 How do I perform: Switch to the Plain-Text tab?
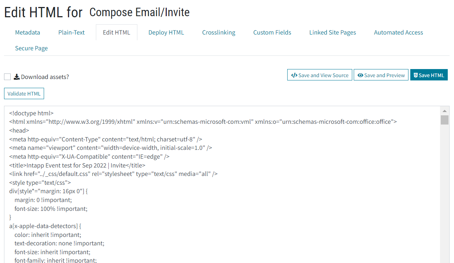[72, 32]
